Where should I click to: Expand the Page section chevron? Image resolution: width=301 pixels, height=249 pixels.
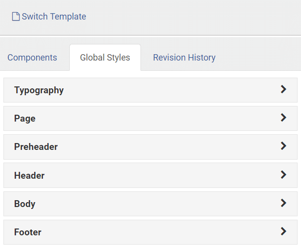283,118
